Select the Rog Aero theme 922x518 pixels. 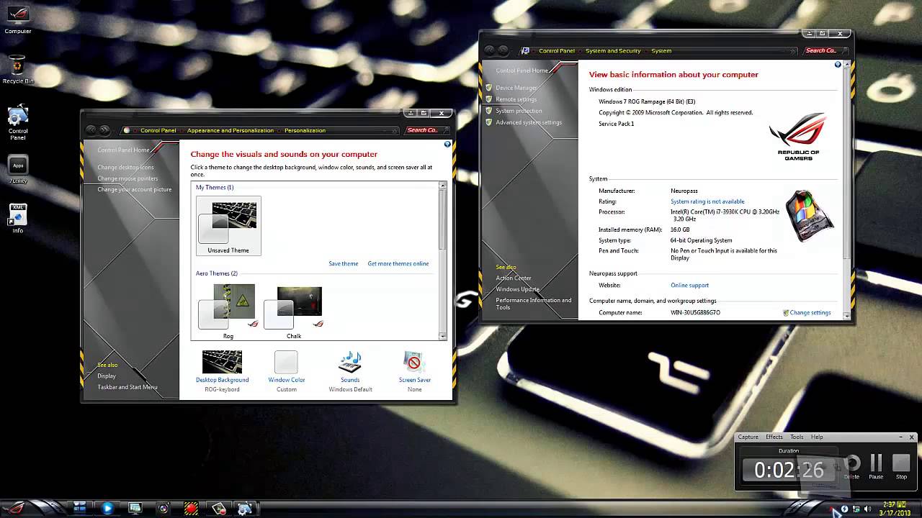(x=228, y=311)
